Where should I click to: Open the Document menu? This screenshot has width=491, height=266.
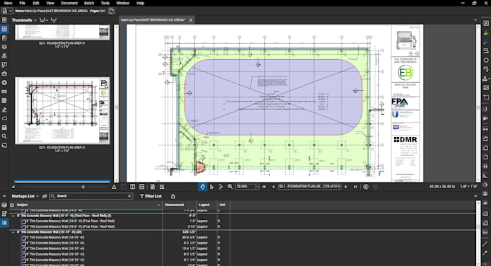coord(69,3)
